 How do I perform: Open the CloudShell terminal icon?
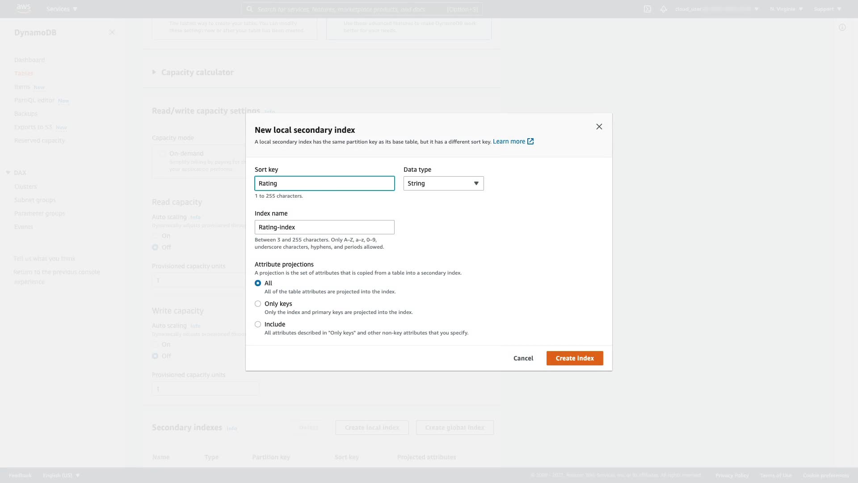tap(647, 9)
